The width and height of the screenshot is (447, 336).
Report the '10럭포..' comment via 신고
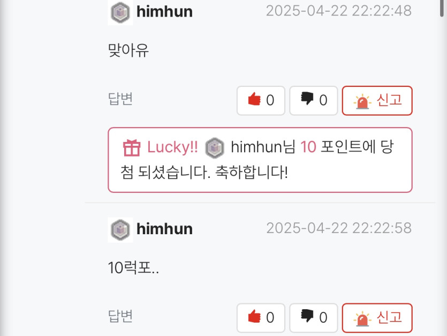377,318
